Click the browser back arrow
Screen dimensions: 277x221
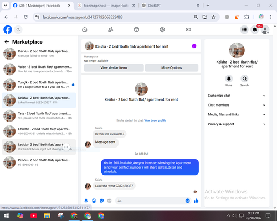click(6, 17)
